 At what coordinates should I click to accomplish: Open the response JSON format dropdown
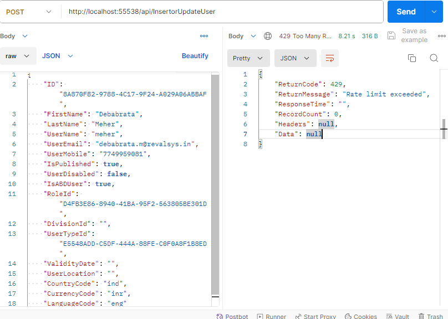pos(294,58)
